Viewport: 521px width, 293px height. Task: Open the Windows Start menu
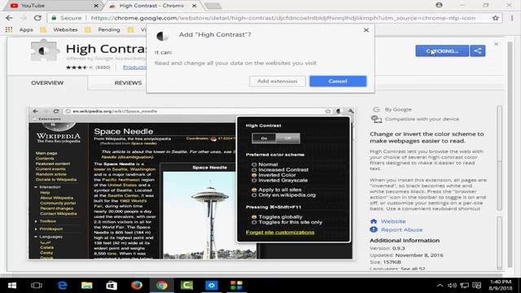(12, 286)
